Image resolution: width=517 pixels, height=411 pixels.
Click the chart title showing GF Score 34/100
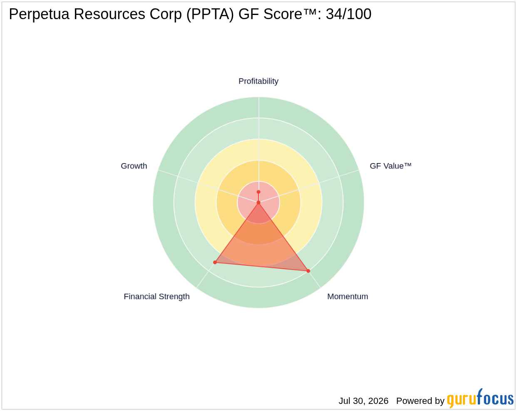(x=190, y=14)
